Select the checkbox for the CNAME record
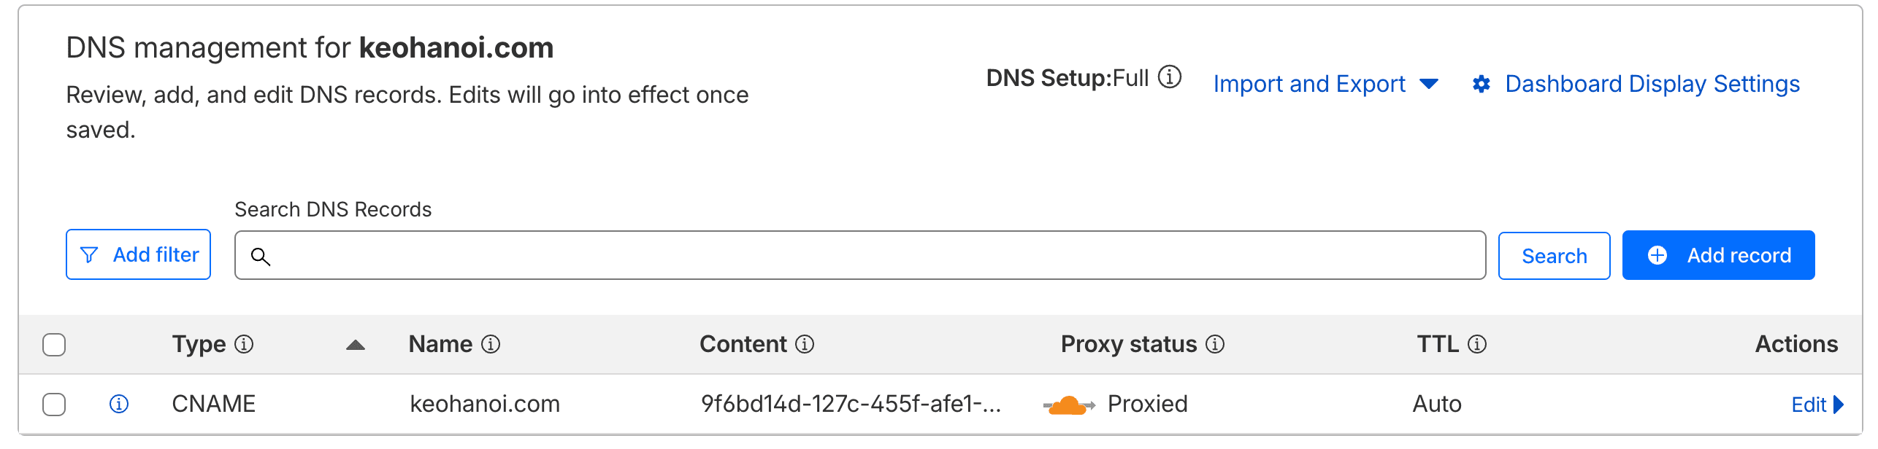This screenshot has width=1878, height=449. point(54,404)
